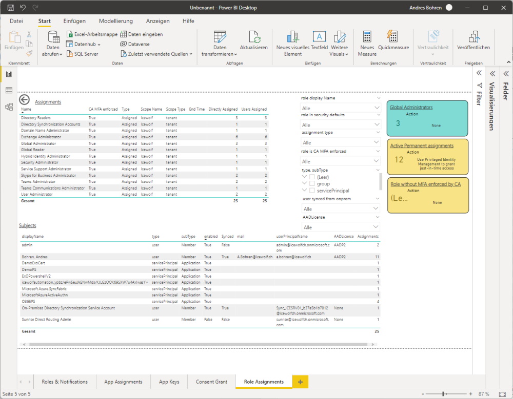Expand the Filter pane

pyautogui.click(x=479, y=73)
